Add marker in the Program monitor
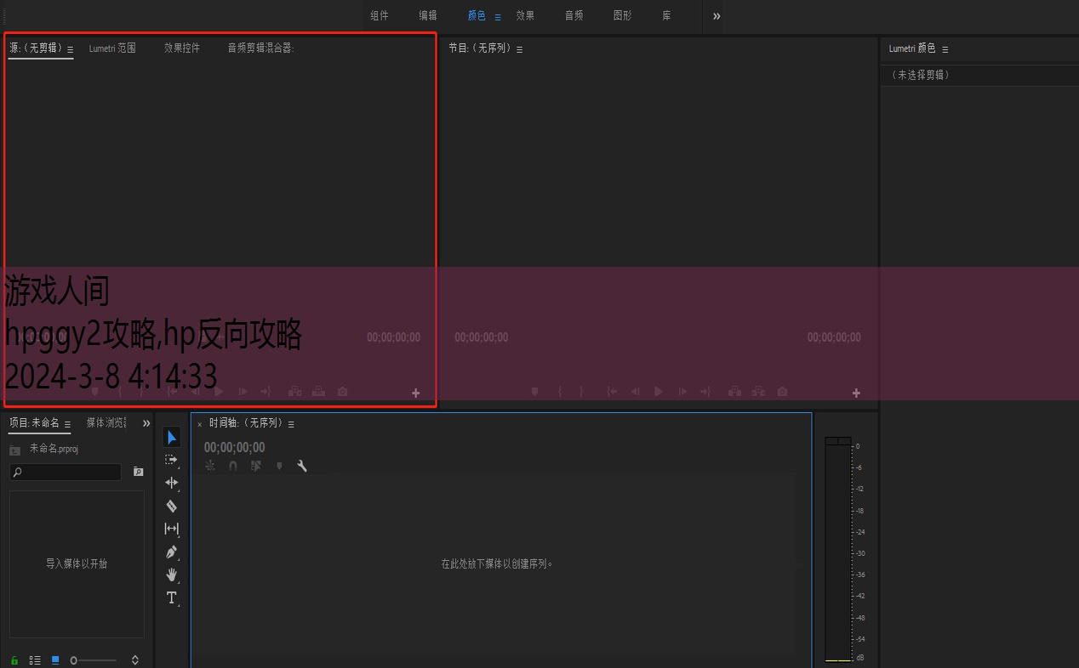Viewport: 1079px width, 668px height. click(534, 392)
